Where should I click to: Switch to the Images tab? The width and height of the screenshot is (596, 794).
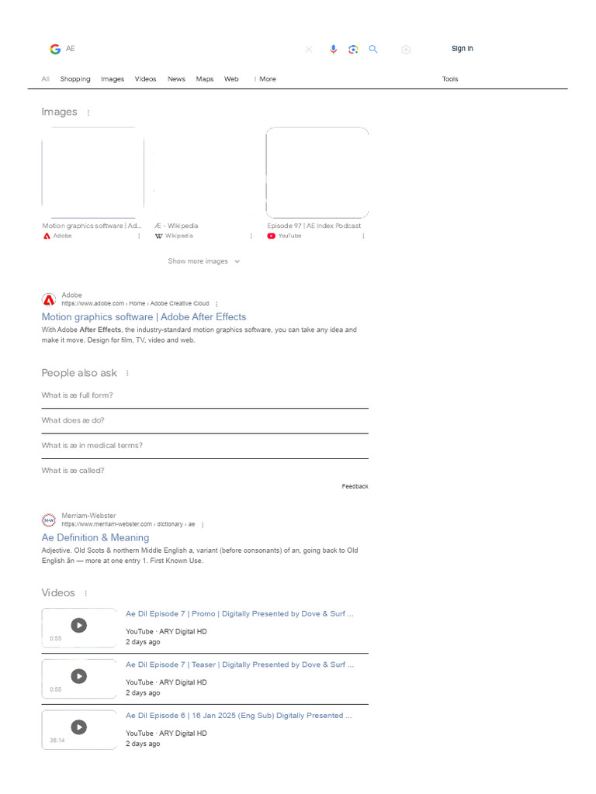[x=113, y=79]
